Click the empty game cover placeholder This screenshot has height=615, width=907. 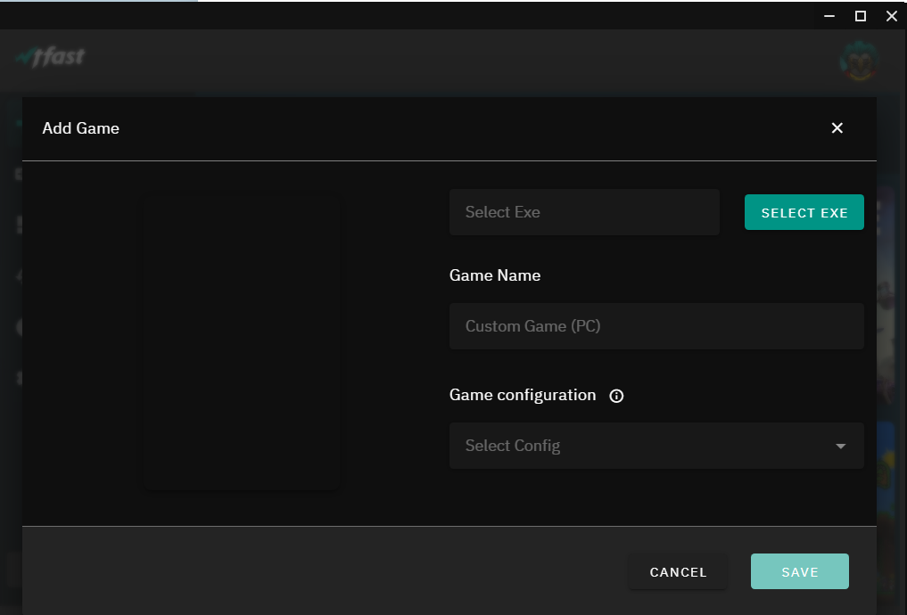tap(242, 340)
